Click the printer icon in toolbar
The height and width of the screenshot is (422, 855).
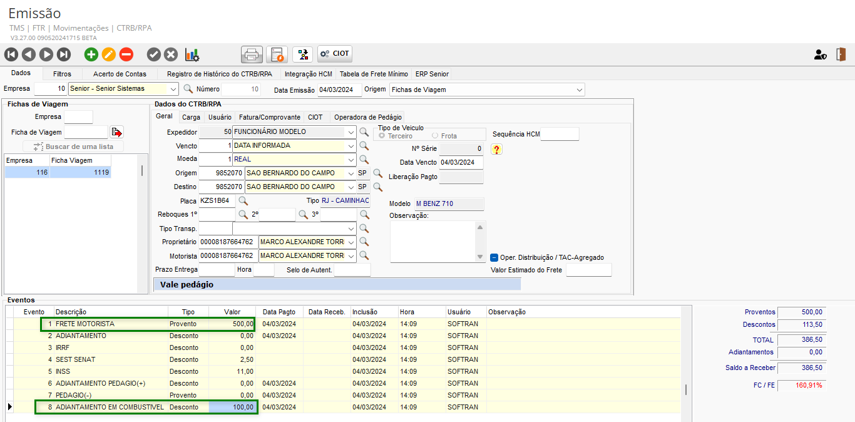[x=252, y=54]
